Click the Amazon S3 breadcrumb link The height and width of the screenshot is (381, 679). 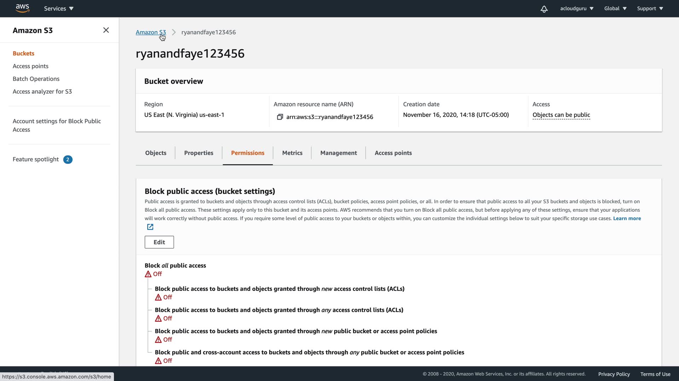[x=151, y=32]
